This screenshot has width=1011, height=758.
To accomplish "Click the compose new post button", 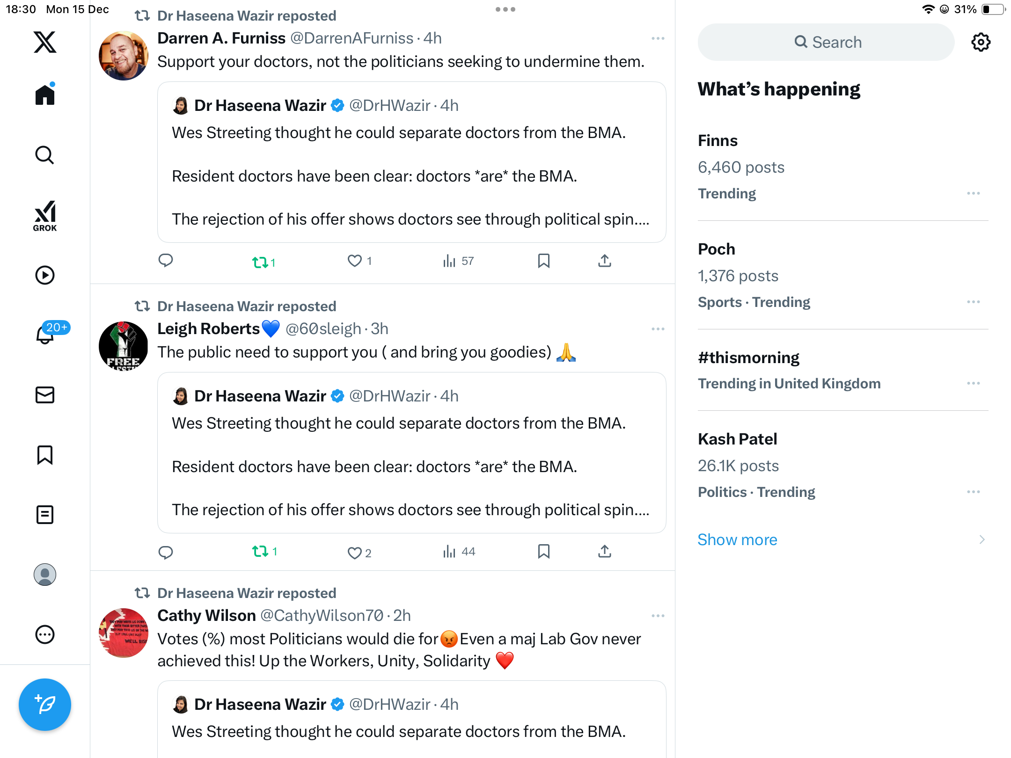I will coord(45,704).
